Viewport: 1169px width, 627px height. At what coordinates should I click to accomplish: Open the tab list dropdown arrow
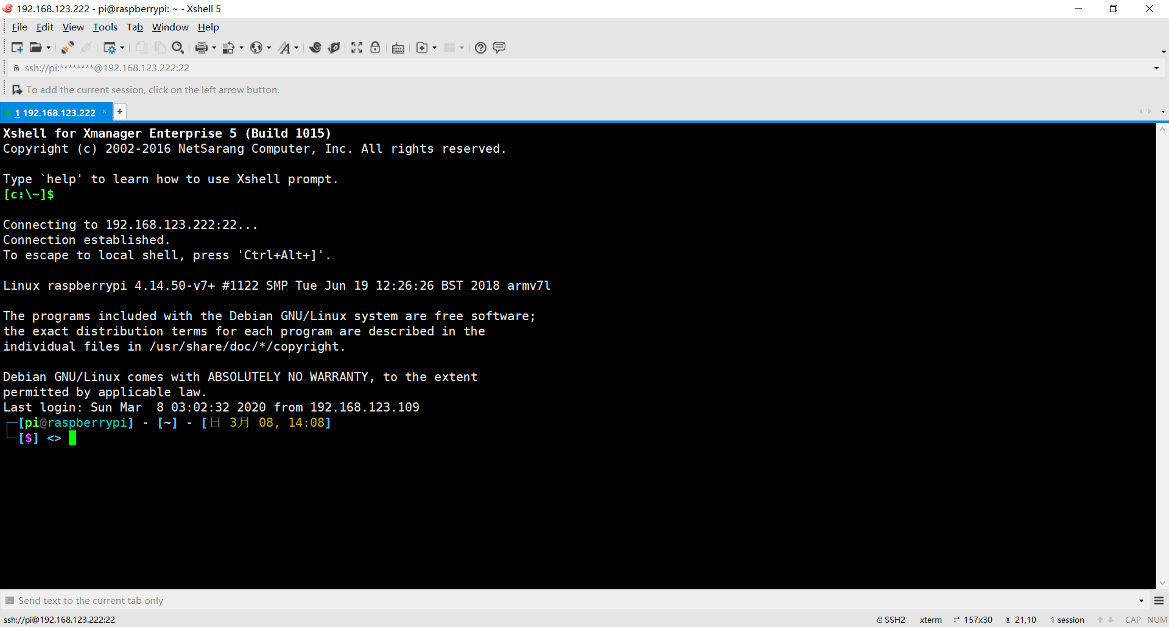pos(1163,111)
